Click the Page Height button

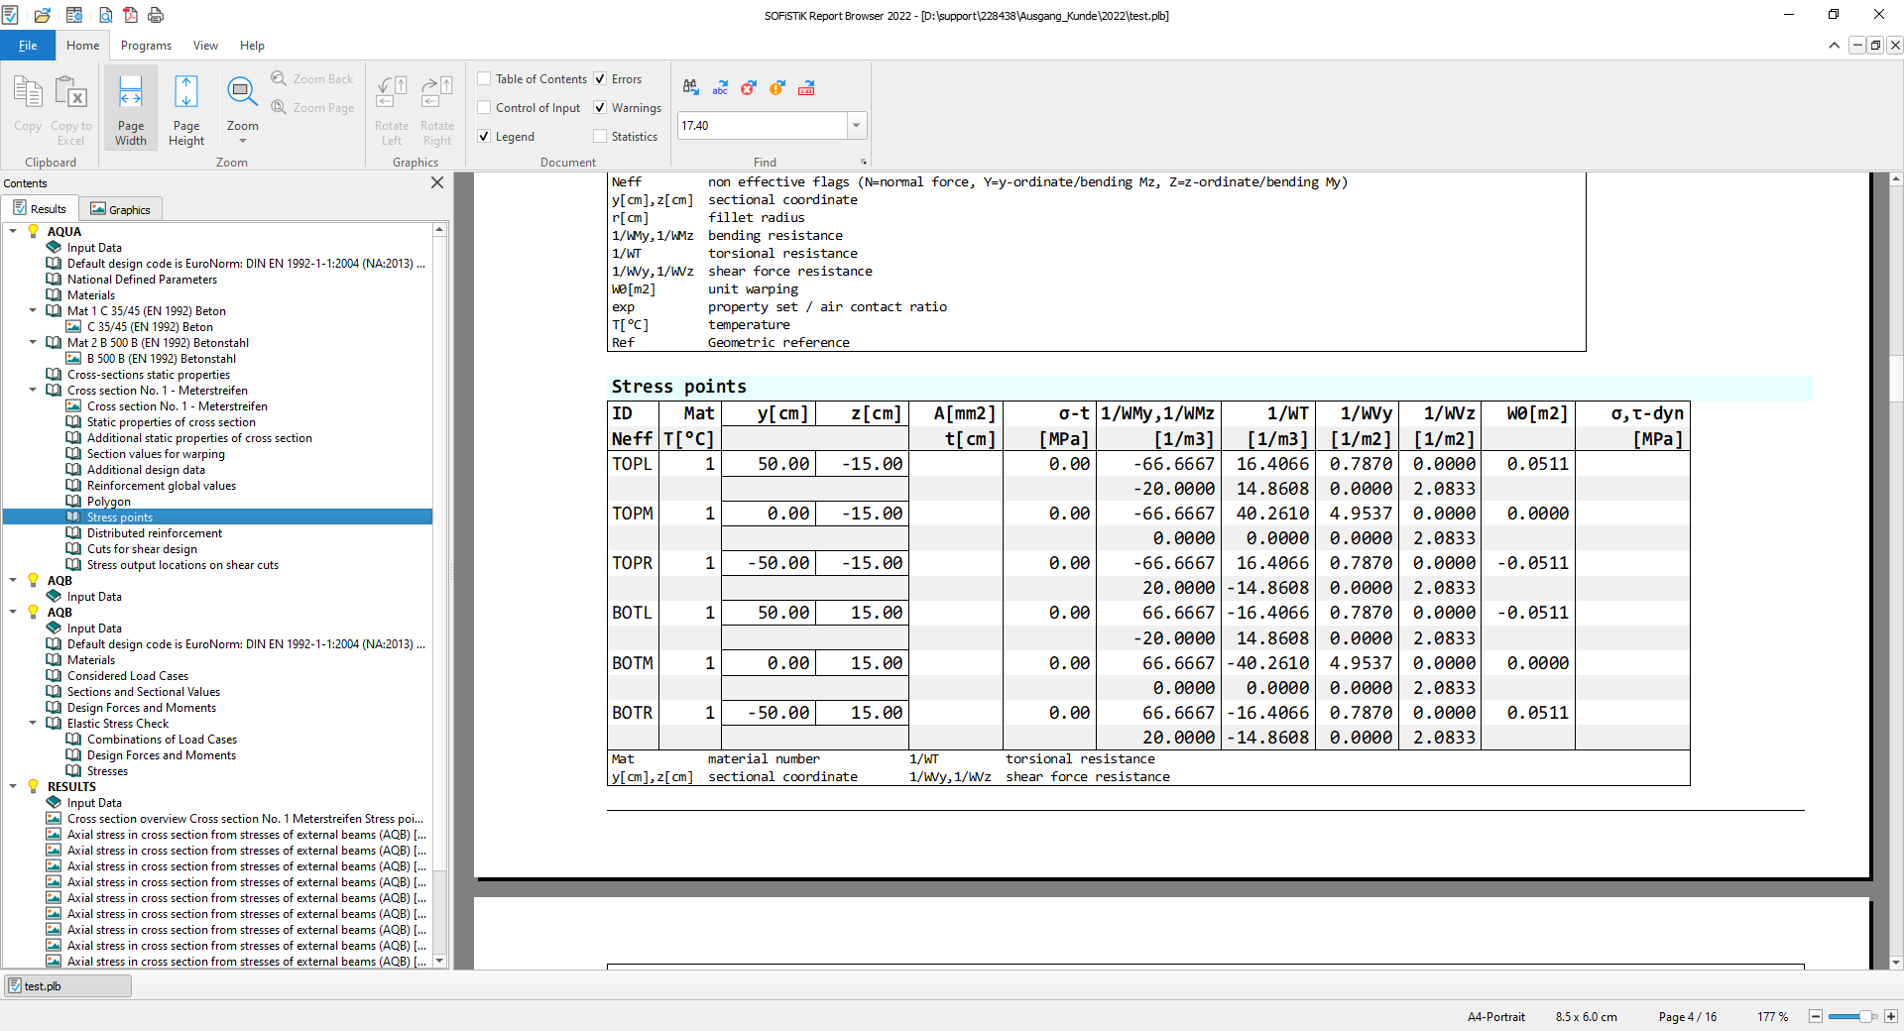coord(186,109)
